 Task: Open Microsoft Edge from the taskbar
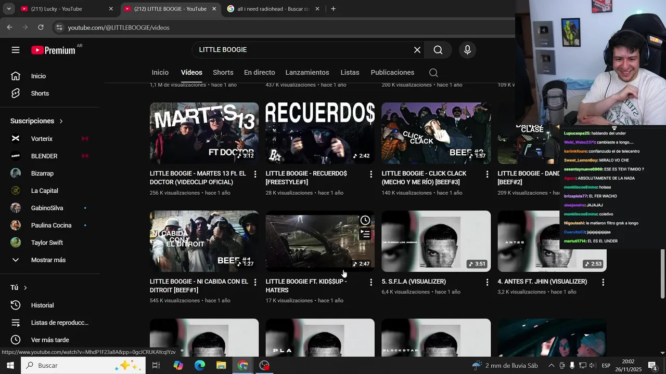coord(200,366)
